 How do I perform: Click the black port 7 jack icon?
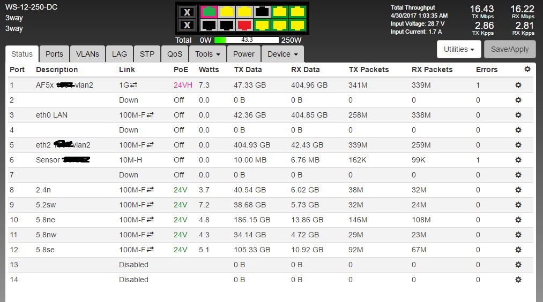coord(263,12)
